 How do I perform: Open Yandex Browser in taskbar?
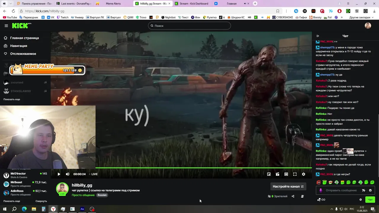coord(53,209)
